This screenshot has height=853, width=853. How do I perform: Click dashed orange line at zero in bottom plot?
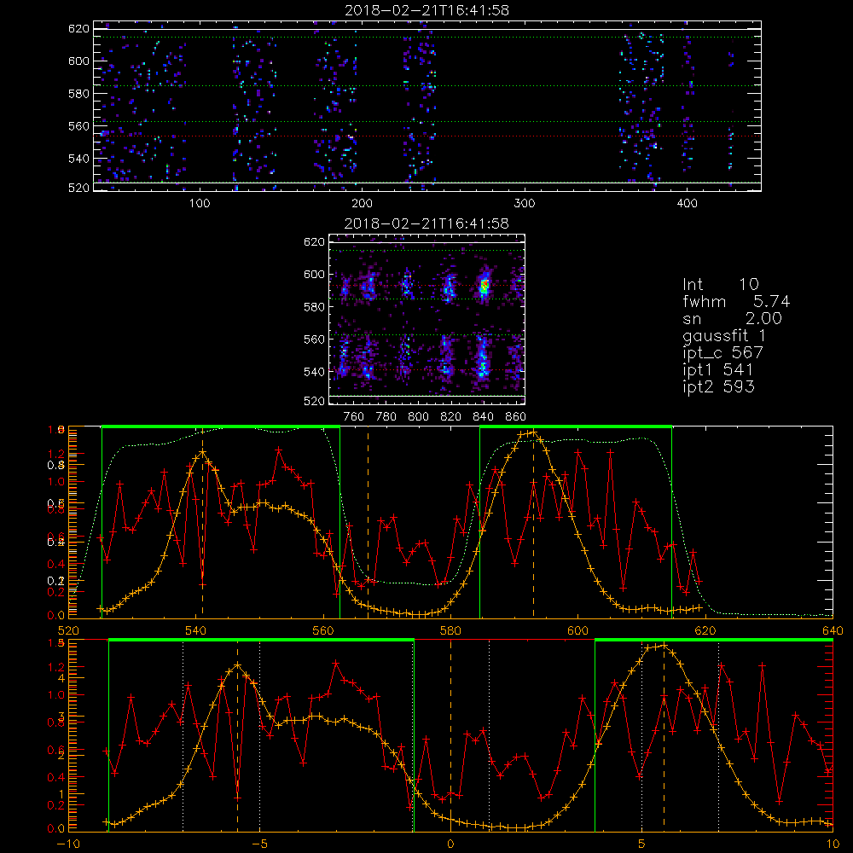[450, 735]
